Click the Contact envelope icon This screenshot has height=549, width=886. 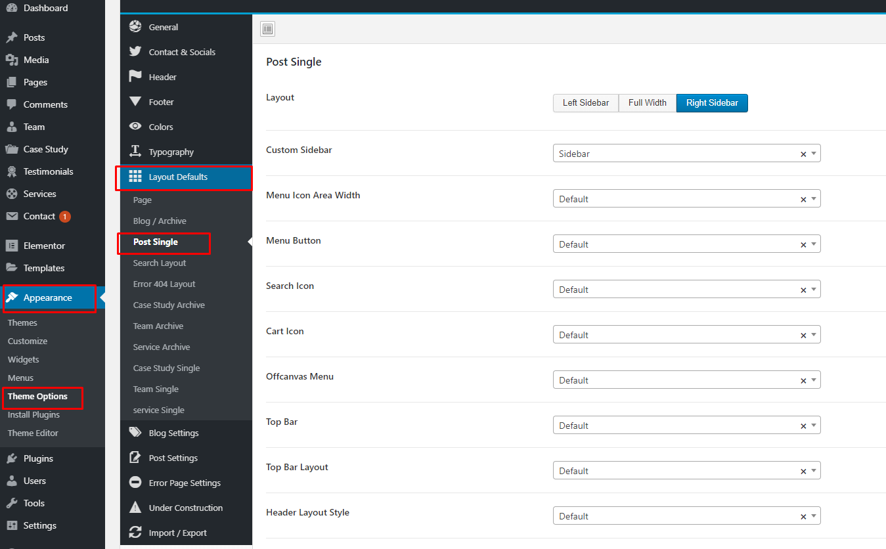[x=12, y=216]
